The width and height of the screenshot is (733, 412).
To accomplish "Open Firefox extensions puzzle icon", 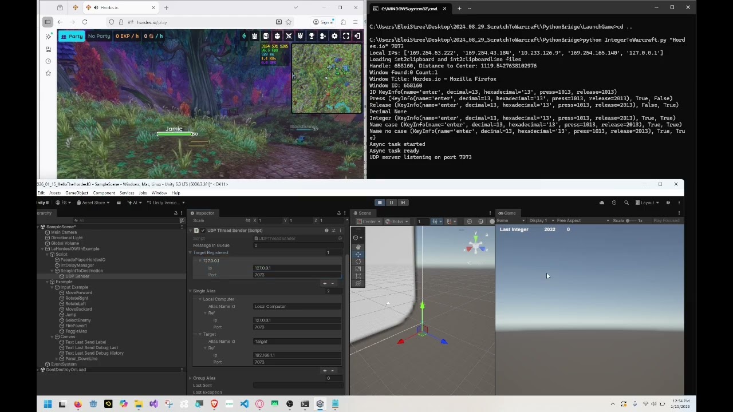I will tap(343, 22).
